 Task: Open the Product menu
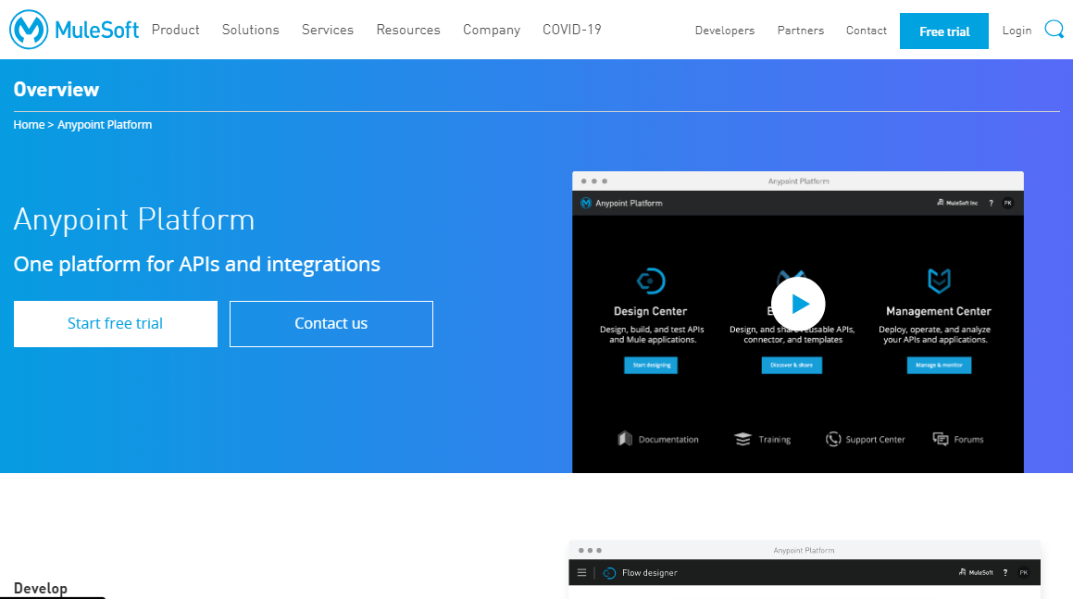tap(176, 31)
